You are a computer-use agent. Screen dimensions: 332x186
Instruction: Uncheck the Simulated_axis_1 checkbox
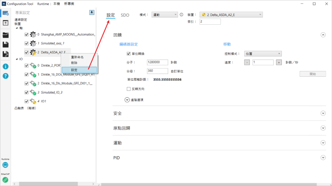pos(27,43)
